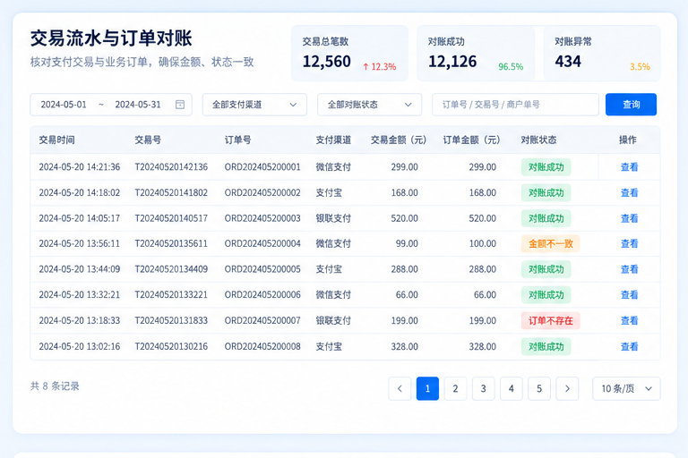Click transaction amount 520.00

[405, 218]
